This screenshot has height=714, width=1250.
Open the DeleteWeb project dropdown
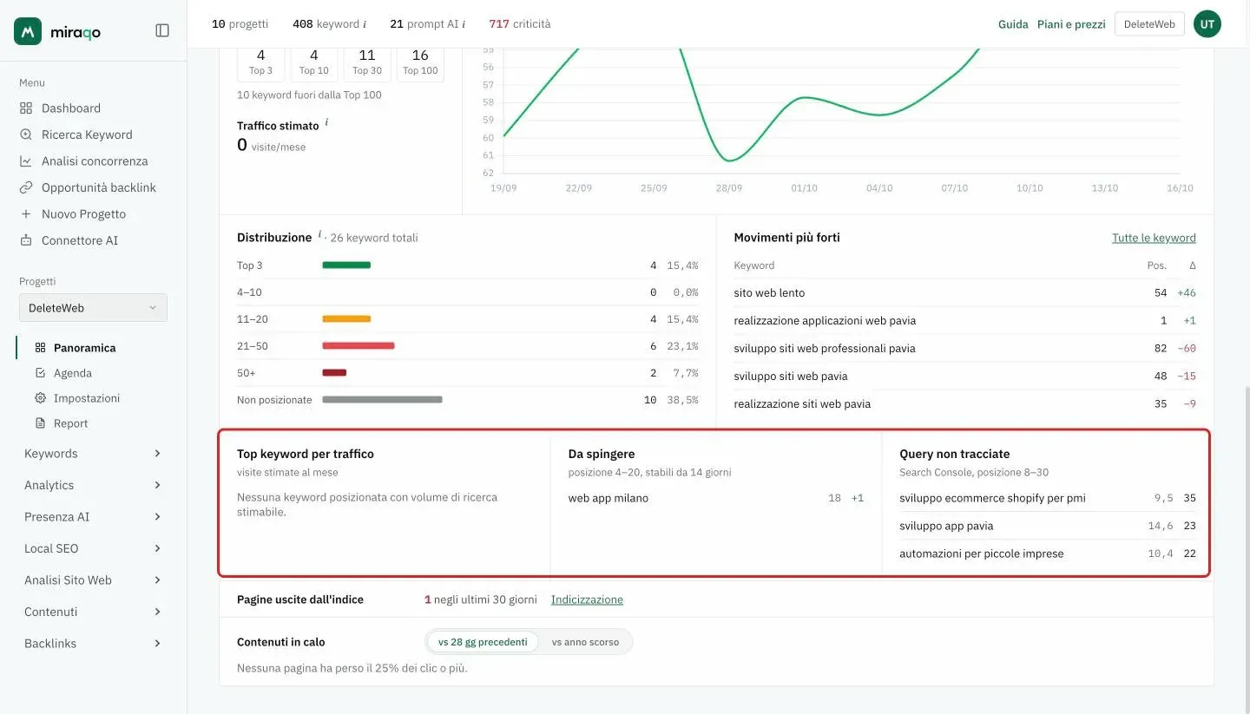pyautogui.click(x=94, y=308)
